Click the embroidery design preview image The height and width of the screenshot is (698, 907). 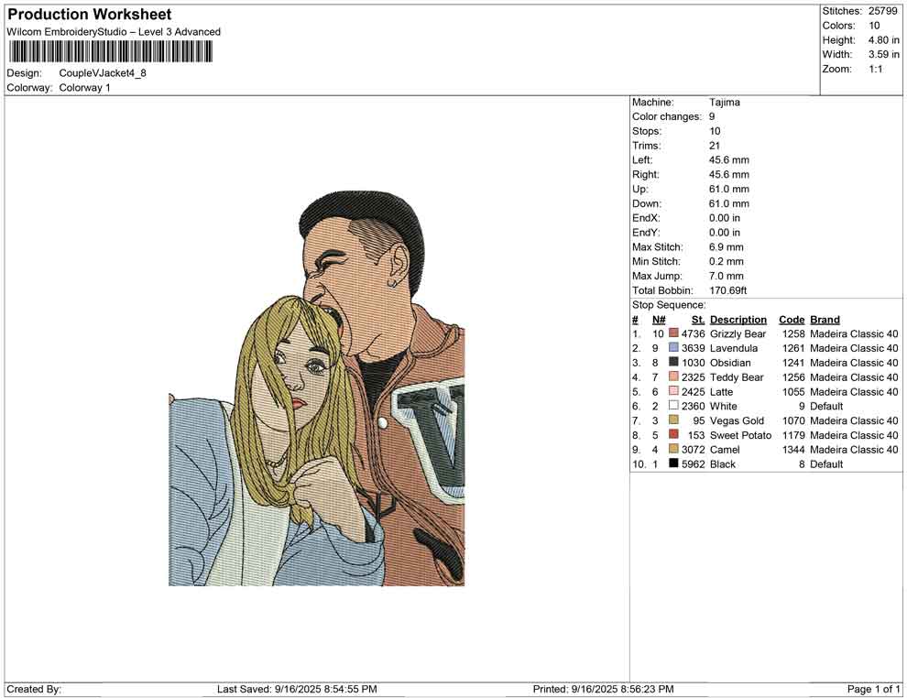click(316, 389)
